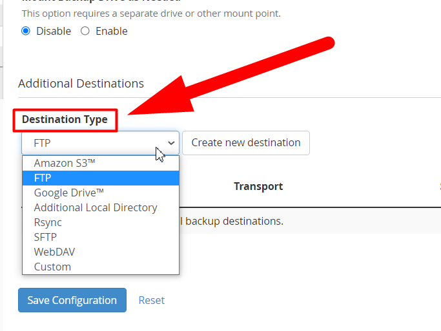
Task: Click the Save Configuration button
Action: pos(72,300)
